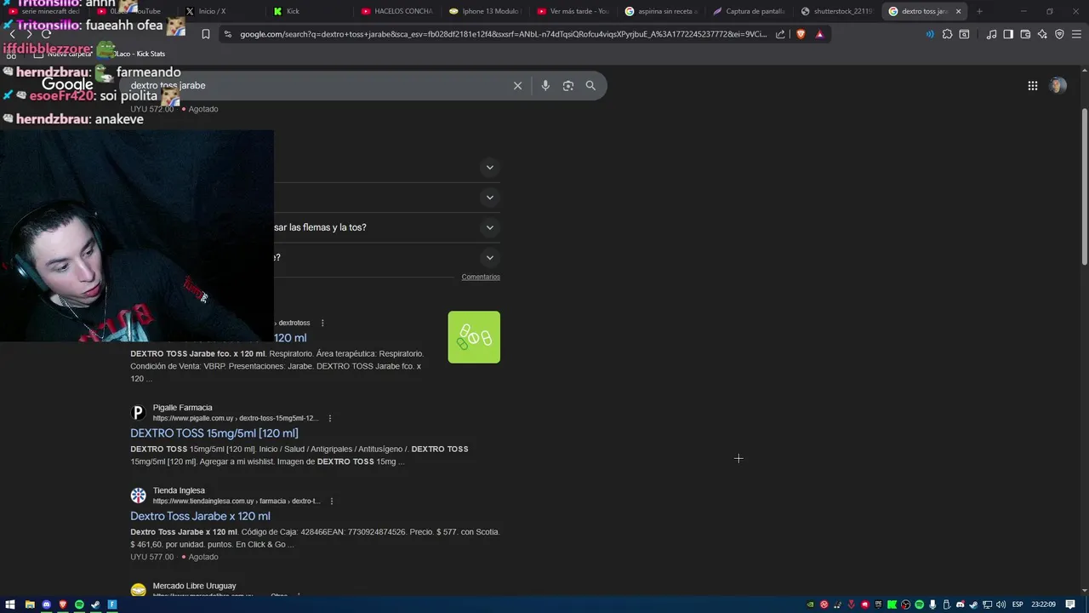
Task: Switch to the Ver más tarde YouTube tab
Action: (573, 11)
